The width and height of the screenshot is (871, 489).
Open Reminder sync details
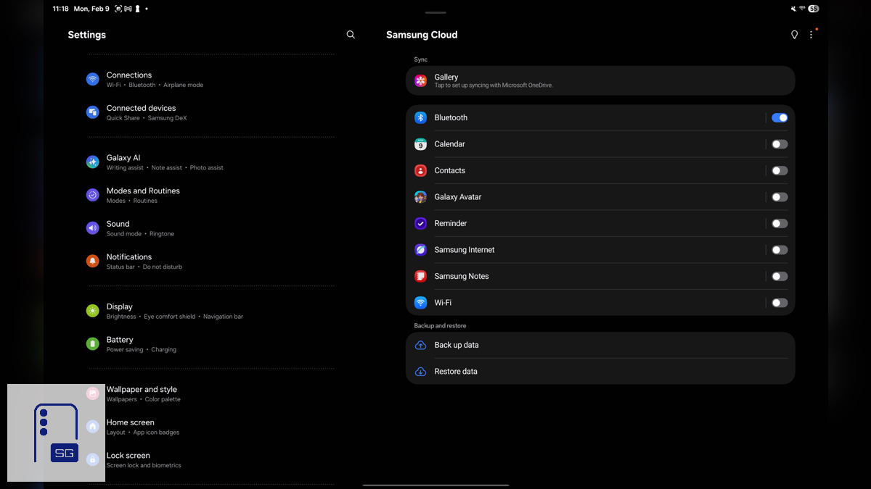586,223
